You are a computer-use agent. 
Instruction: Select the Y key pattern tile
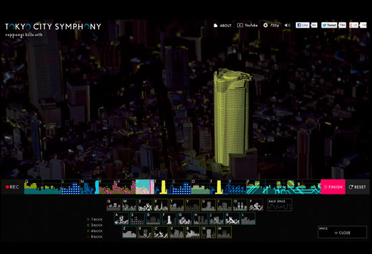click(x=193, y=205)
